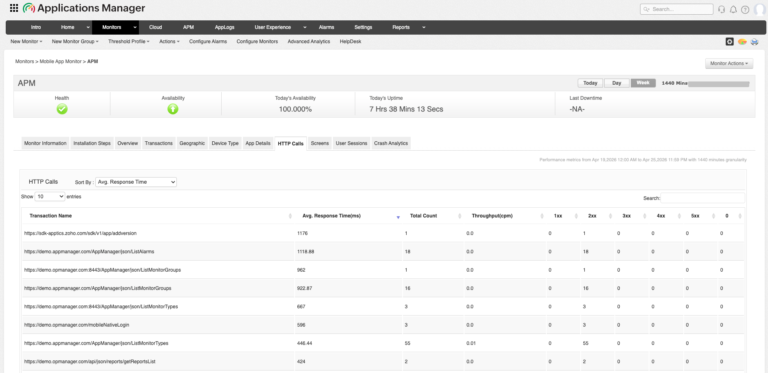Switch to the Screens tab
Screen dimensions: 768x373
pyautogui.click(x=320, y=143)
